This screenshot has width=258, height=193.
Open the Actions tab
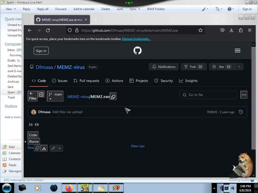pos(114,81)
